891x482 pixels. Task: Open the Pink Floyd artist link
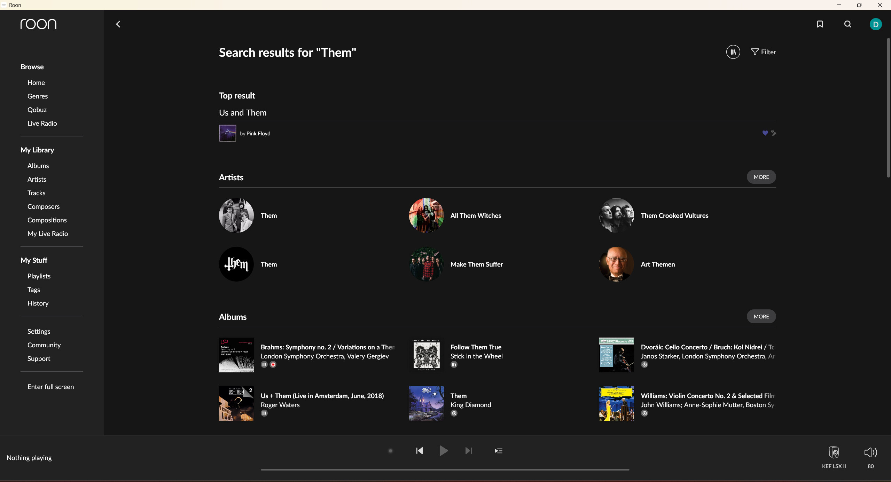258,133
